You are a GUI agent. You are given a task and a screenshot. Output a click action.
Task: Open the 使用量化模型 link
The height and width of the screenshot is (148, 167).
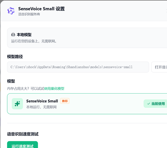(x=54, y=89)
